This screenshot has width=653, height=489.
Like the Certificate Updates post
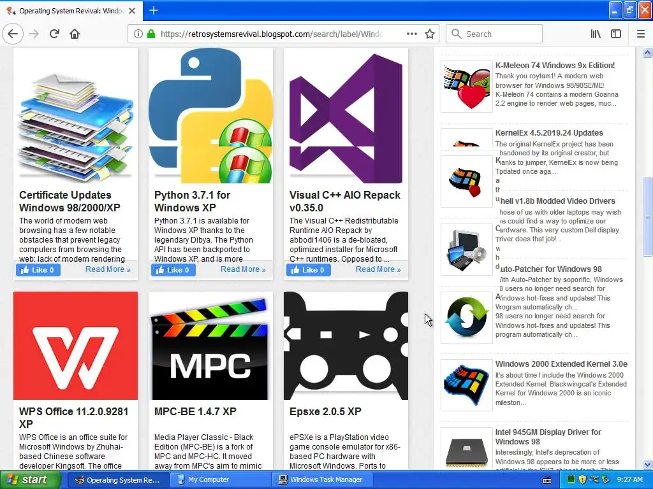coord(38,270)
